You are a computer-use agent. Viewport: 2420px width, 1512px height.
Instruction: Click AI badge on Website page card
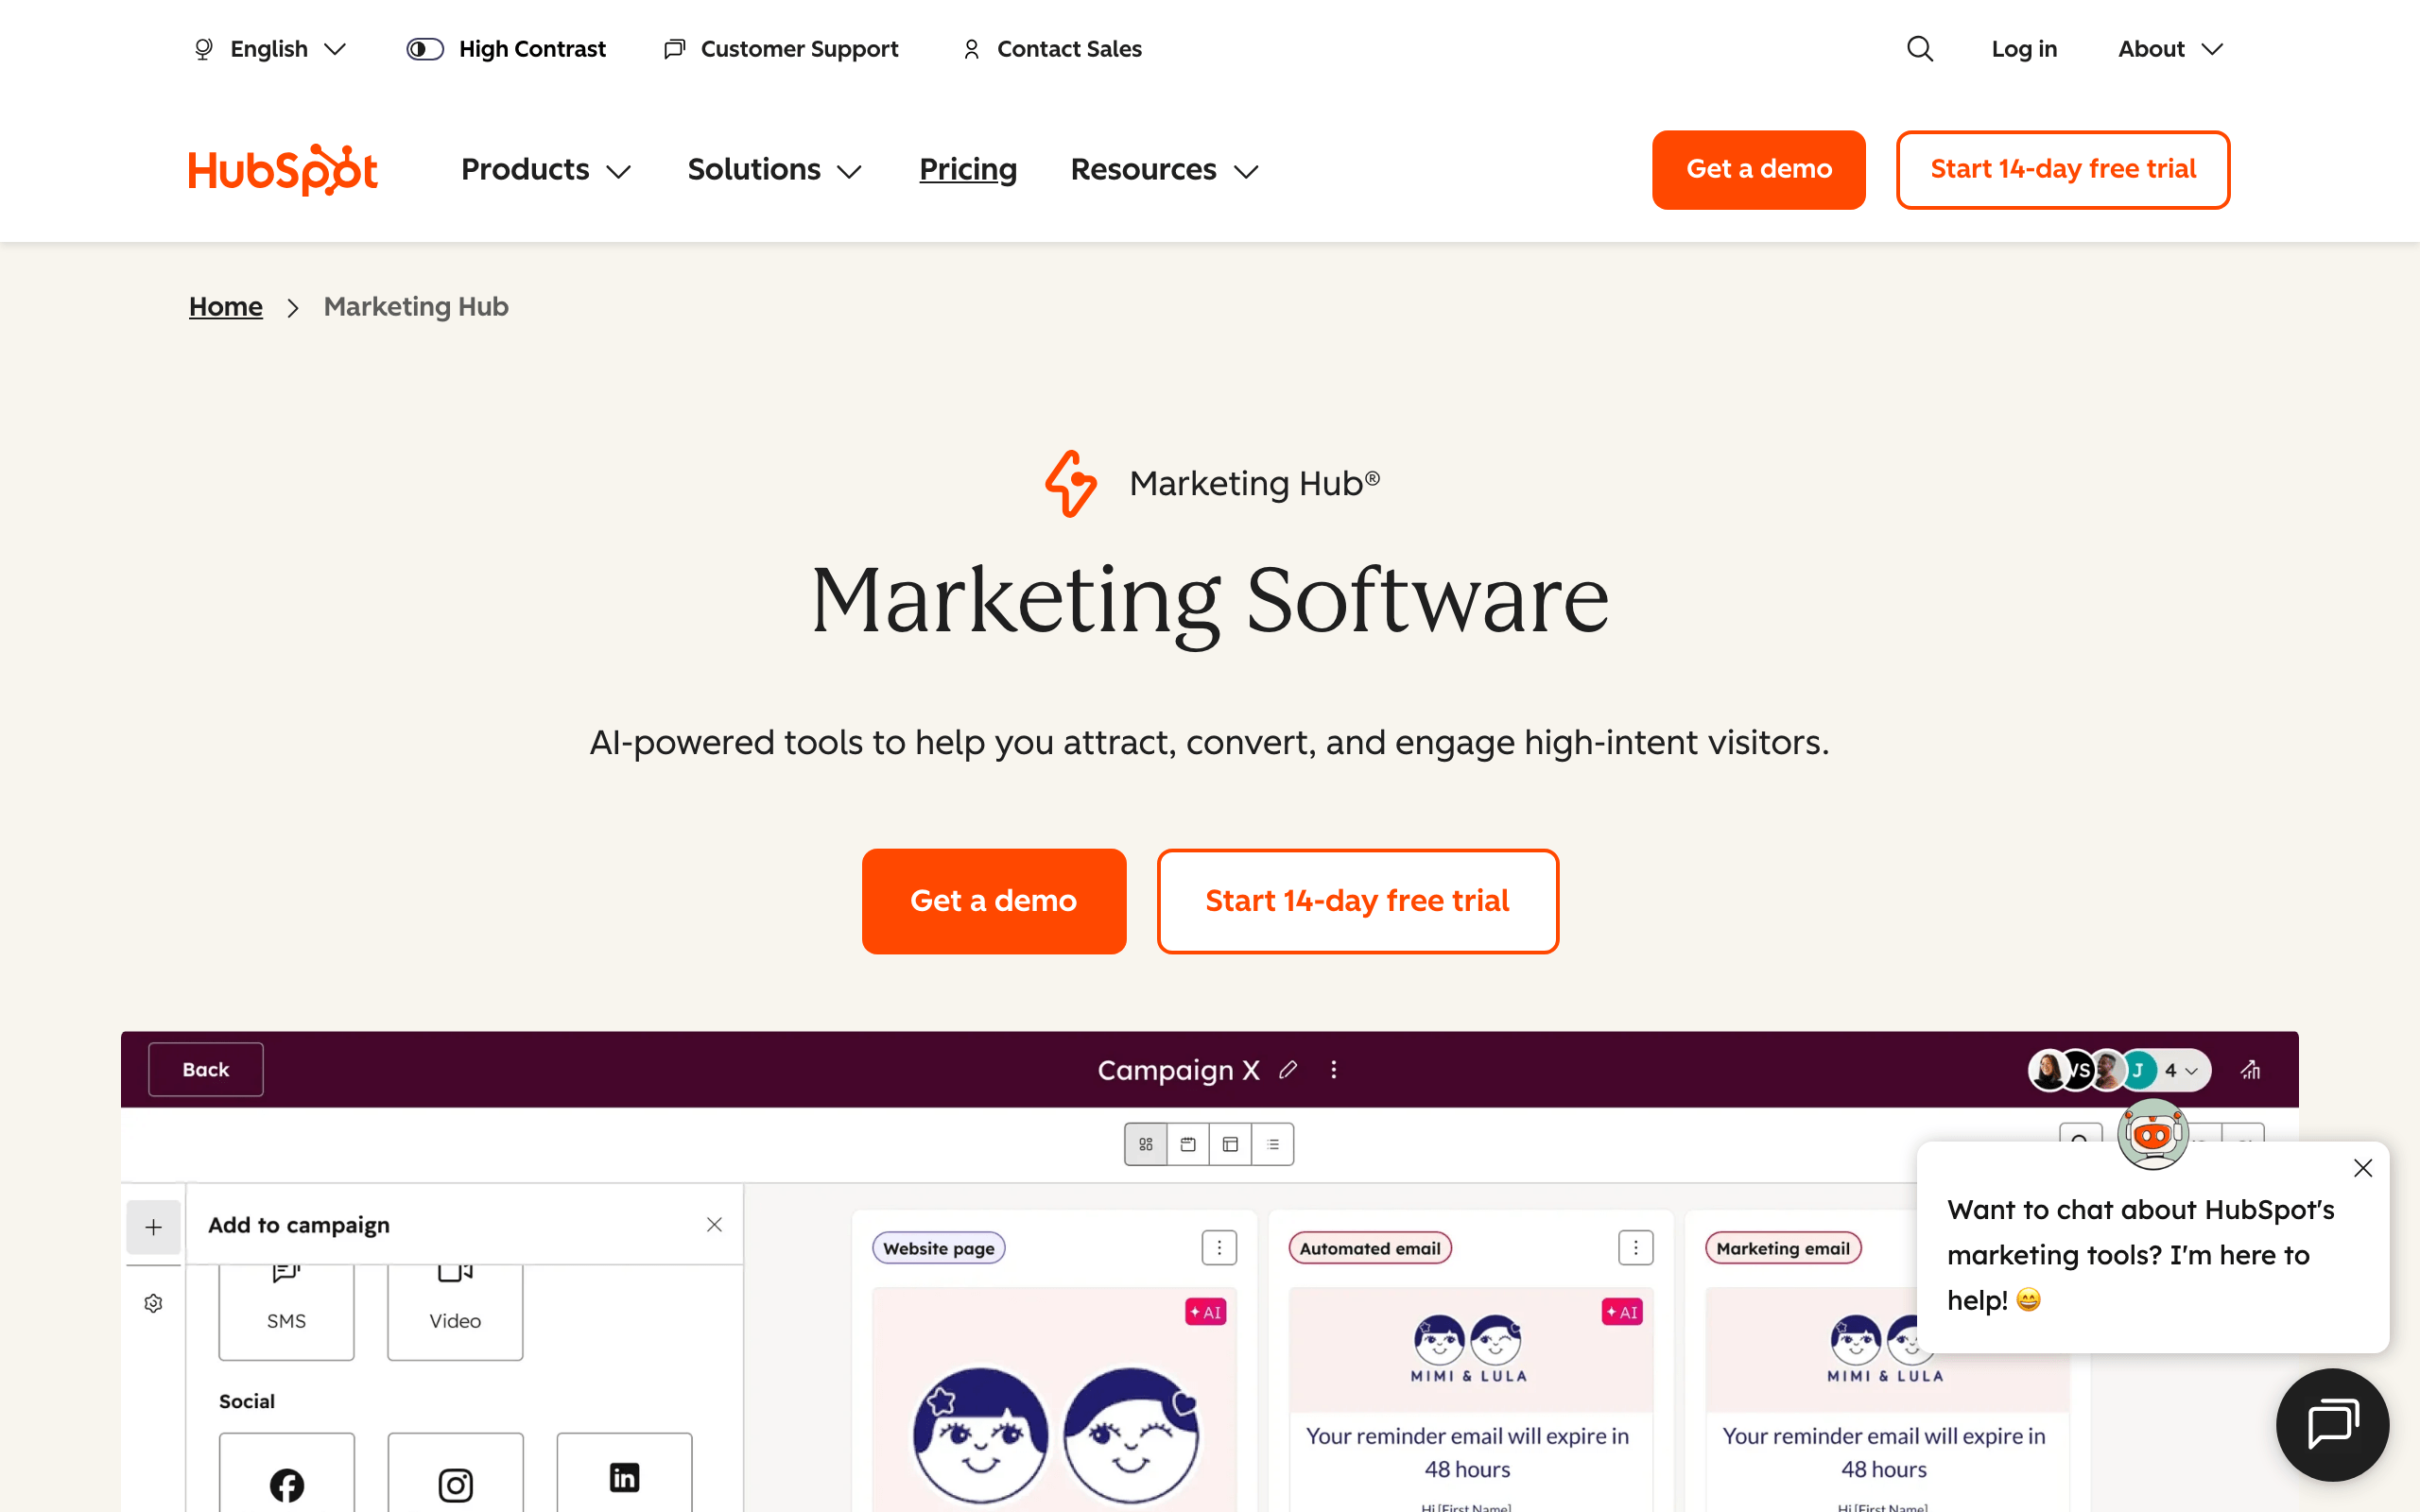pyautogui.click(x=1205, y=1312)
